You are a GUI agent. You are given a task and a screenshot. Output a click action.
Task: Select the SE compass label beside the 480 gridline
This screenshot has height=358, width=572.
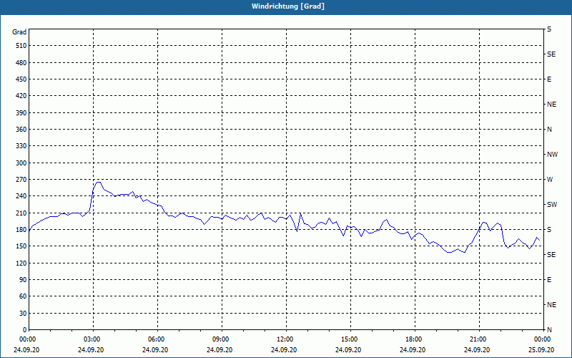[551, 54]
